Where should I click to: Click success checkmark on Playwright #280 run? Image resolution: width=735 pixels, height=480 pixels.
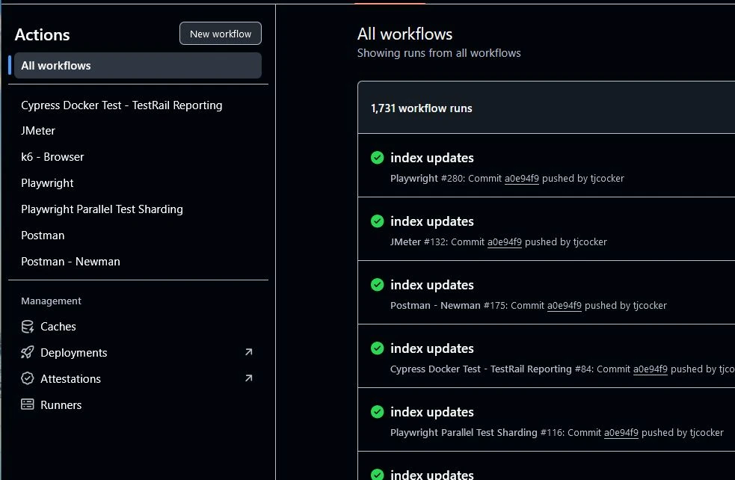pos(378,158)
